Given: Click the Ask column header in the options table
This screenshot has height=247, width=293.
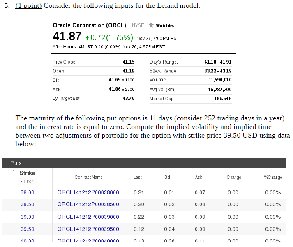Looking at the screenshot, I should 198,177.
